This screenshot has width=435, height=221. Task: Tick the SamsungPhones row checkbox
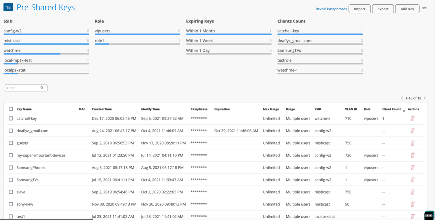[11, 167]
